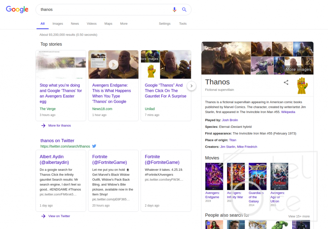Click the Google logo
This screenshot has height=229, width=328.
tap(17, 9)
